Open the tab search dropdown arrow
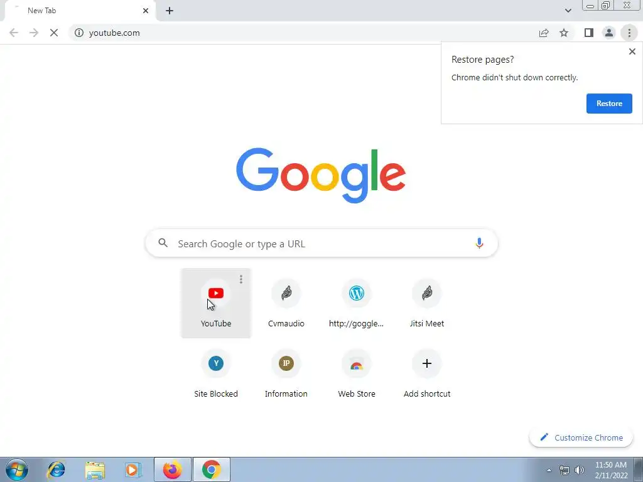This screenshot has height=482, width=643. 568,11
